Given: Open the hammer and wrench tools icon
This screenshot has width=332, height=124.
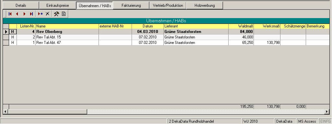Looking at the screenshot, I should tap(56, 14).
